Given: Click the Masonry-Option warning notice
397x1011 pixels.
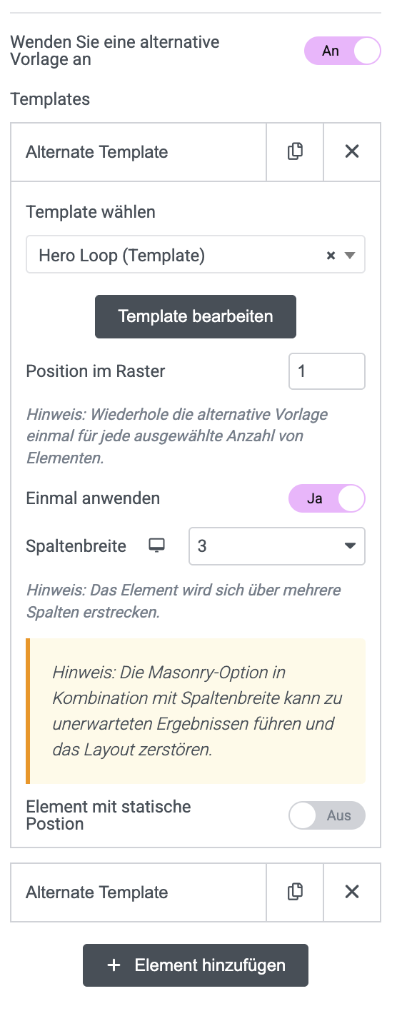Looking at the screenshot, I should [x=196, y=711].
